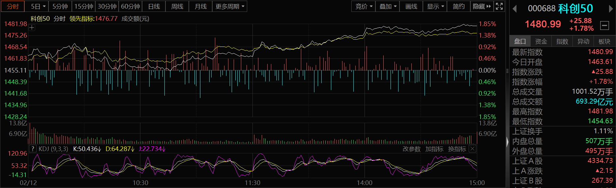616x188 pixels.
Task: Expand the 更多周期 period dropdown
Action: pyautogui.click(x=230, y=6)
